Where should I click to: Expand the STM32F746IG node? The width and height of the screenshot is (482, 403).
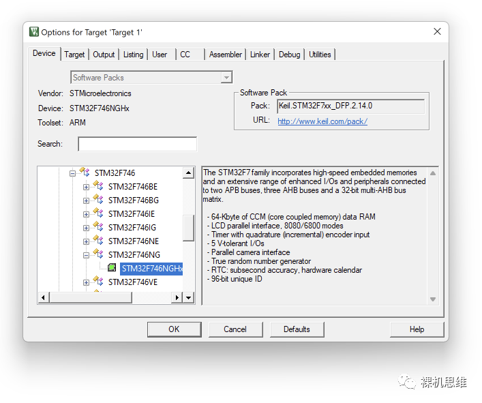click(86, 228)
